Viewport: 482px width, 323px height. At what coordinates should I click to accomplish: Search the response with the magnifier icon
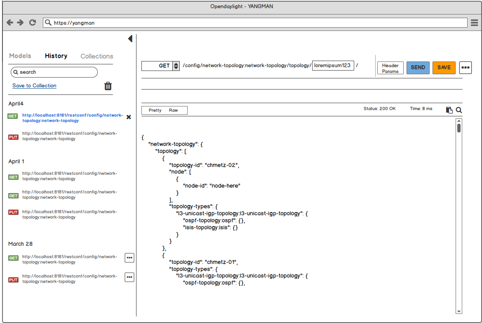coord(459,110)
